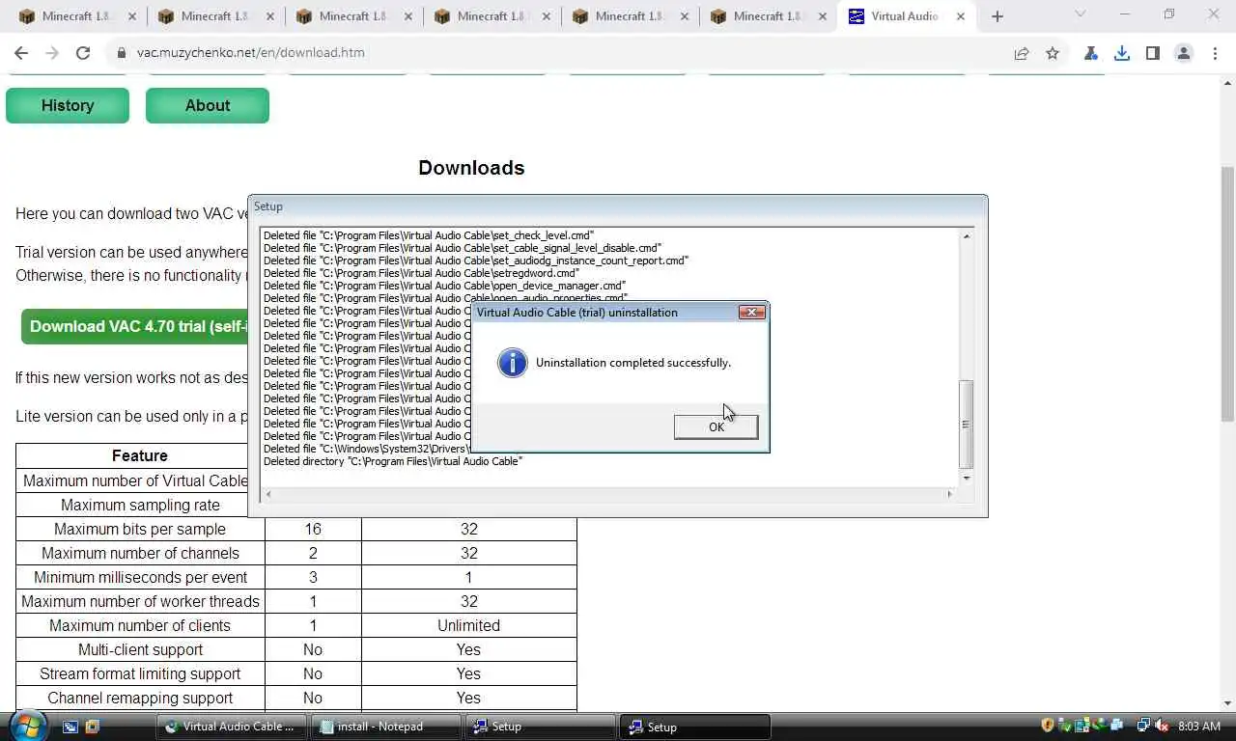Open the About page button
The height and width of the screenshot is (741, 1236).
pyautogui.click(x=208, y=106)
